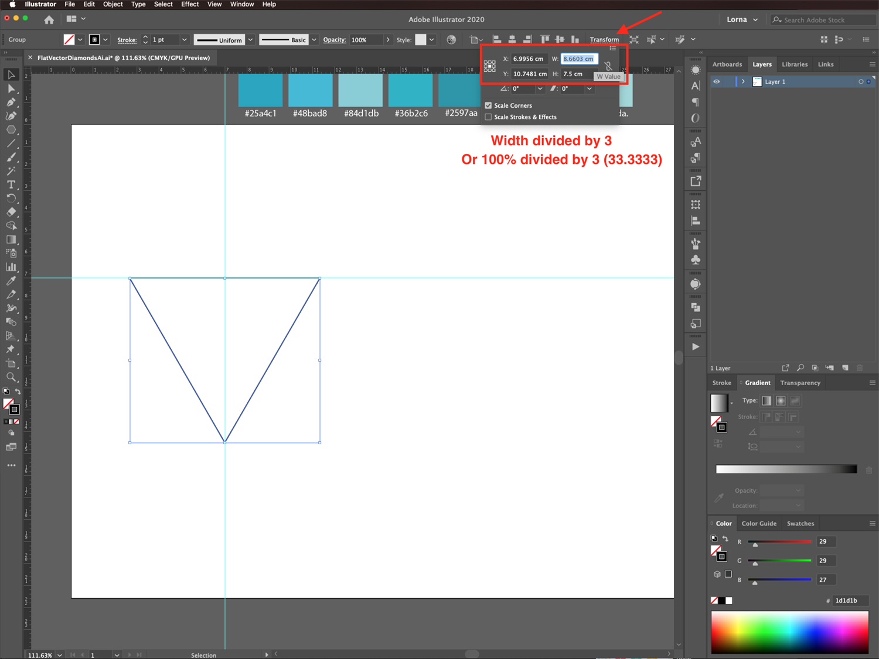This screenshot has height=659, width=879.
Task: Open graphic Style dropdown
Action: tap(432, 40)
